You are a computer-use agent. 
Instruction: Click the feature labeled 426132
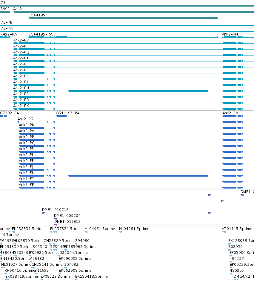tap(37, 259)
